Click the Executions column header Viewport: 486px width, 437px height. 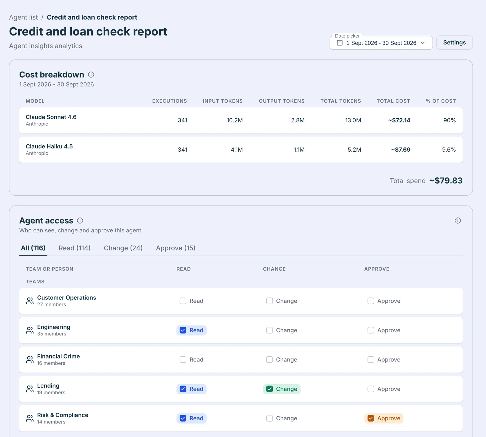(x=169, y=101)
